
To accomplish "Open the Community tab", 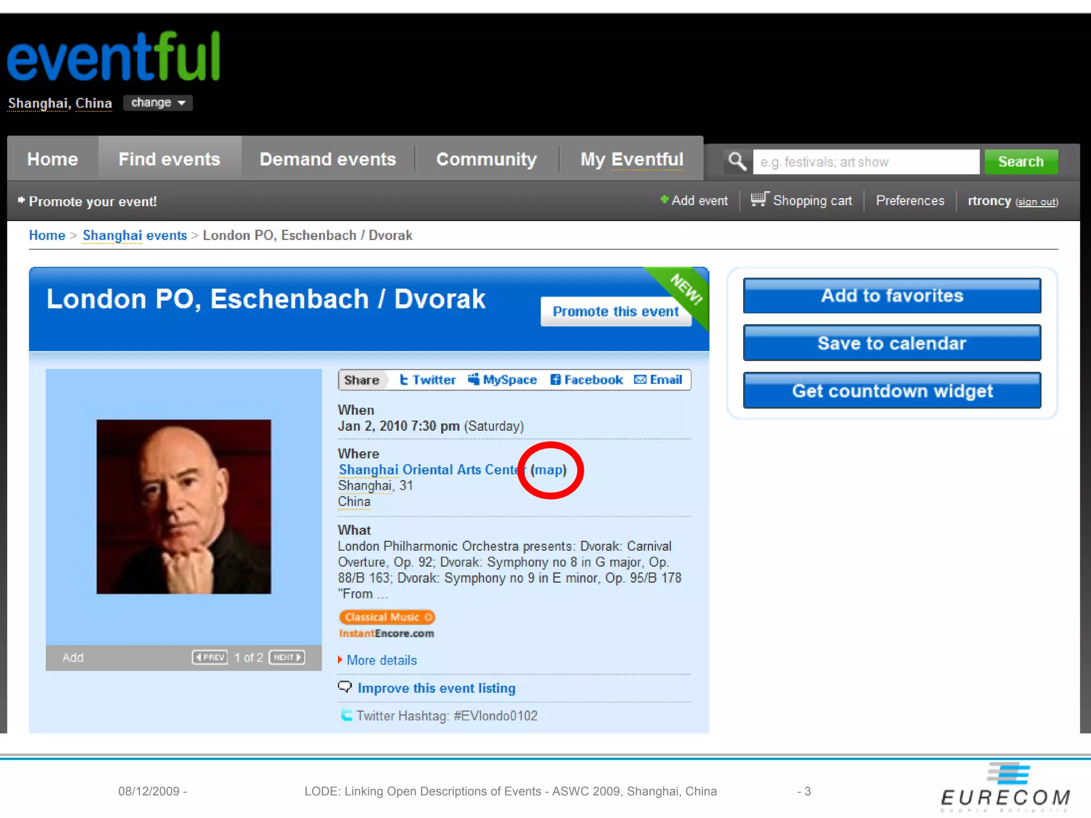I will [486, 159].
